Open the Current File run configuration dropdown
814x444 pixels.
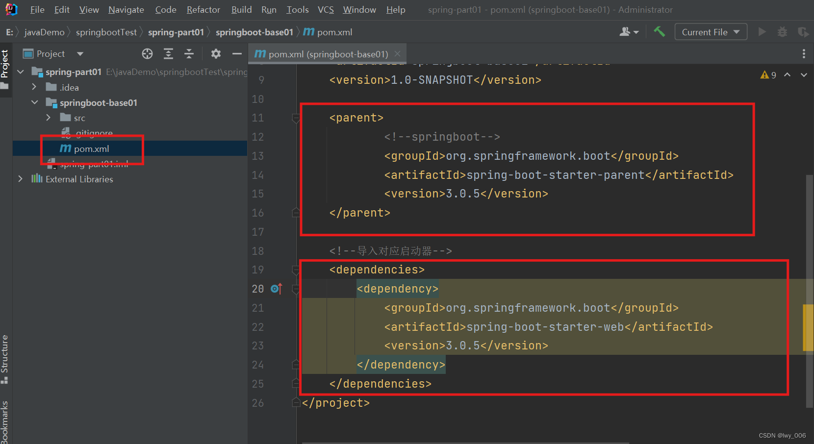[711, 32]
